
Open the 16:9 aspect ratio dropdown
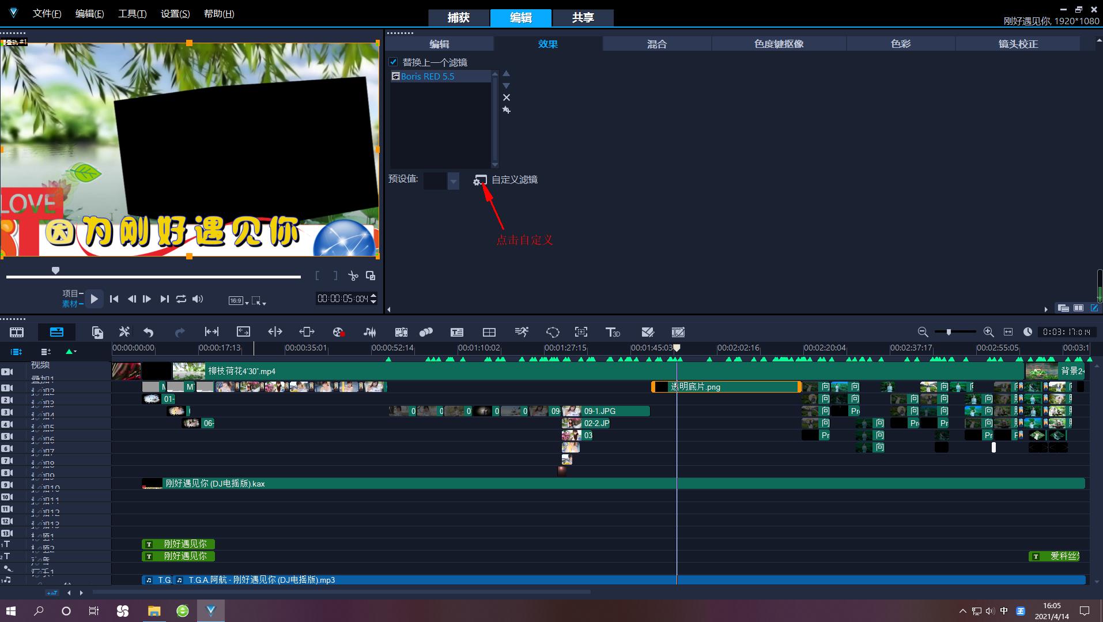coord(239,300)
